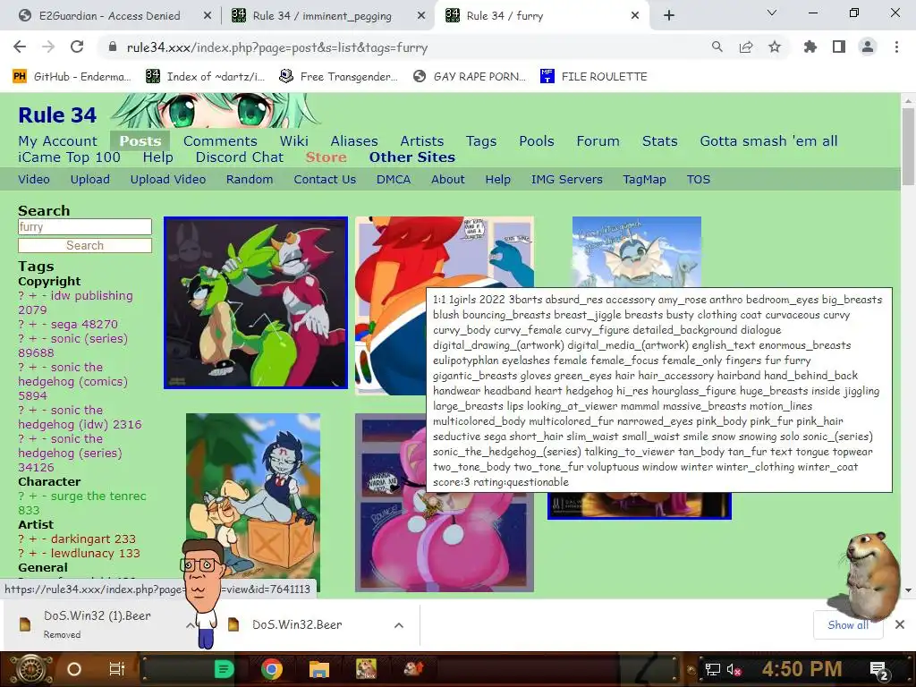
Task: Exclude the sega tag with its minus sign
Action: coord(44,324)
